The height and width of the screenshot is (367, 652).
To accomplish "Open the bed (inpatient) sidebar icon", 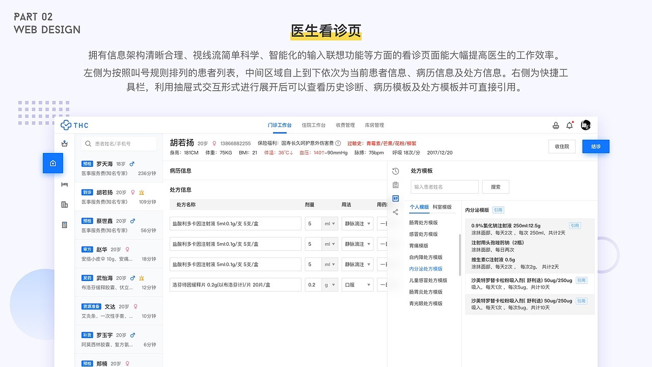I will coord(64,184).
